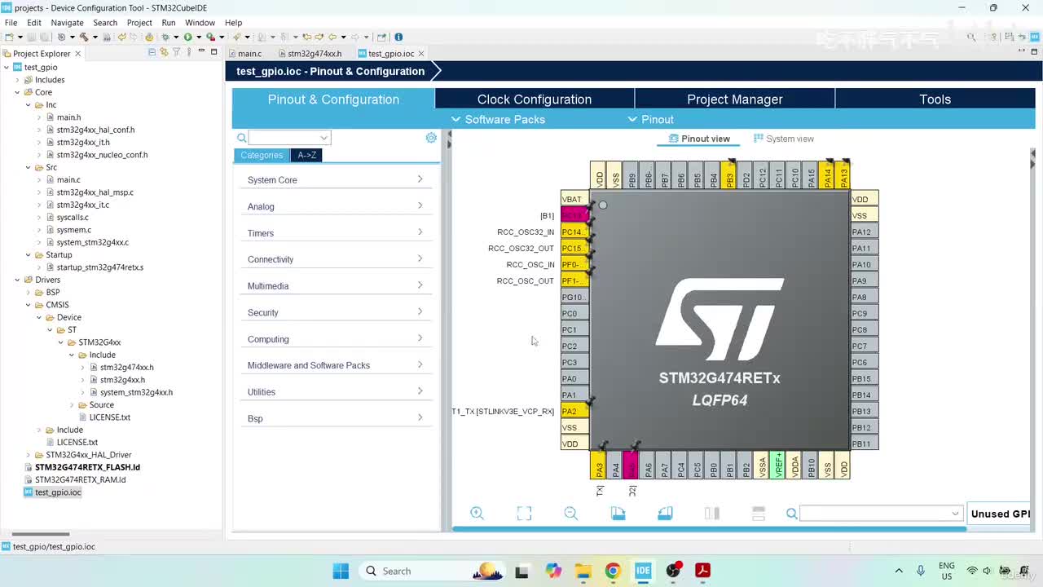Screen dimensions: 1043x587
Task: Zoom in on the chip pinout
Action: point(477,513)
